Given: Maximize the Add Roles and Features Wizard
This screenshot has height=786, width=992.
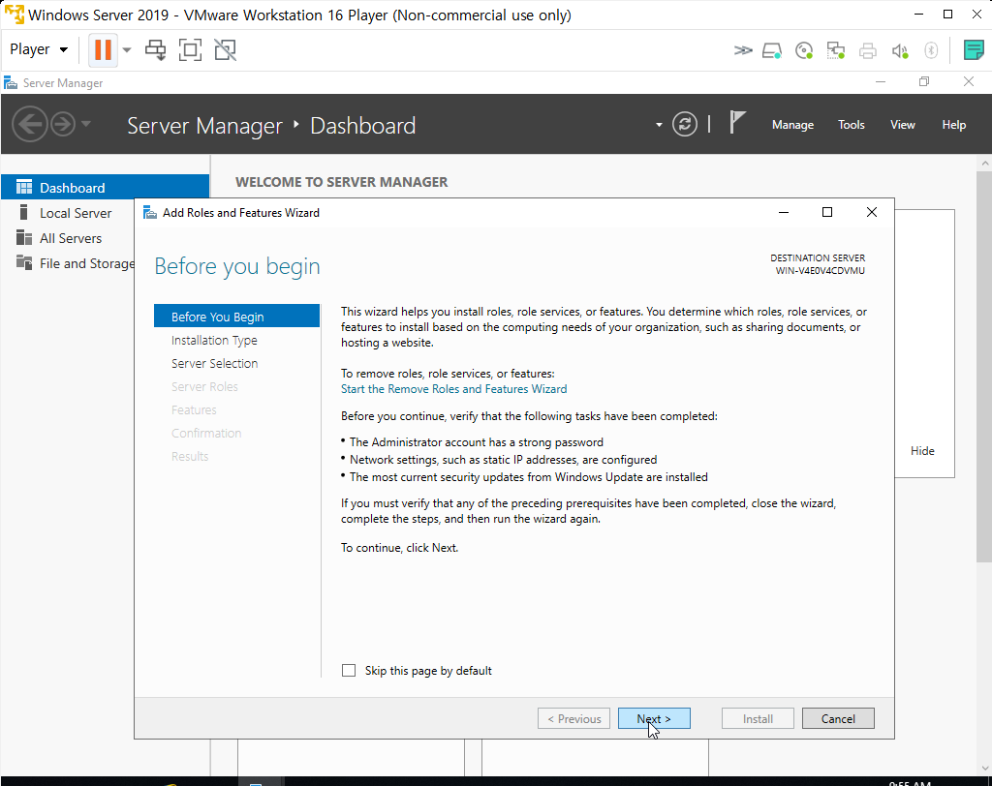Looking at the screenshot, I should click(827, 212).
